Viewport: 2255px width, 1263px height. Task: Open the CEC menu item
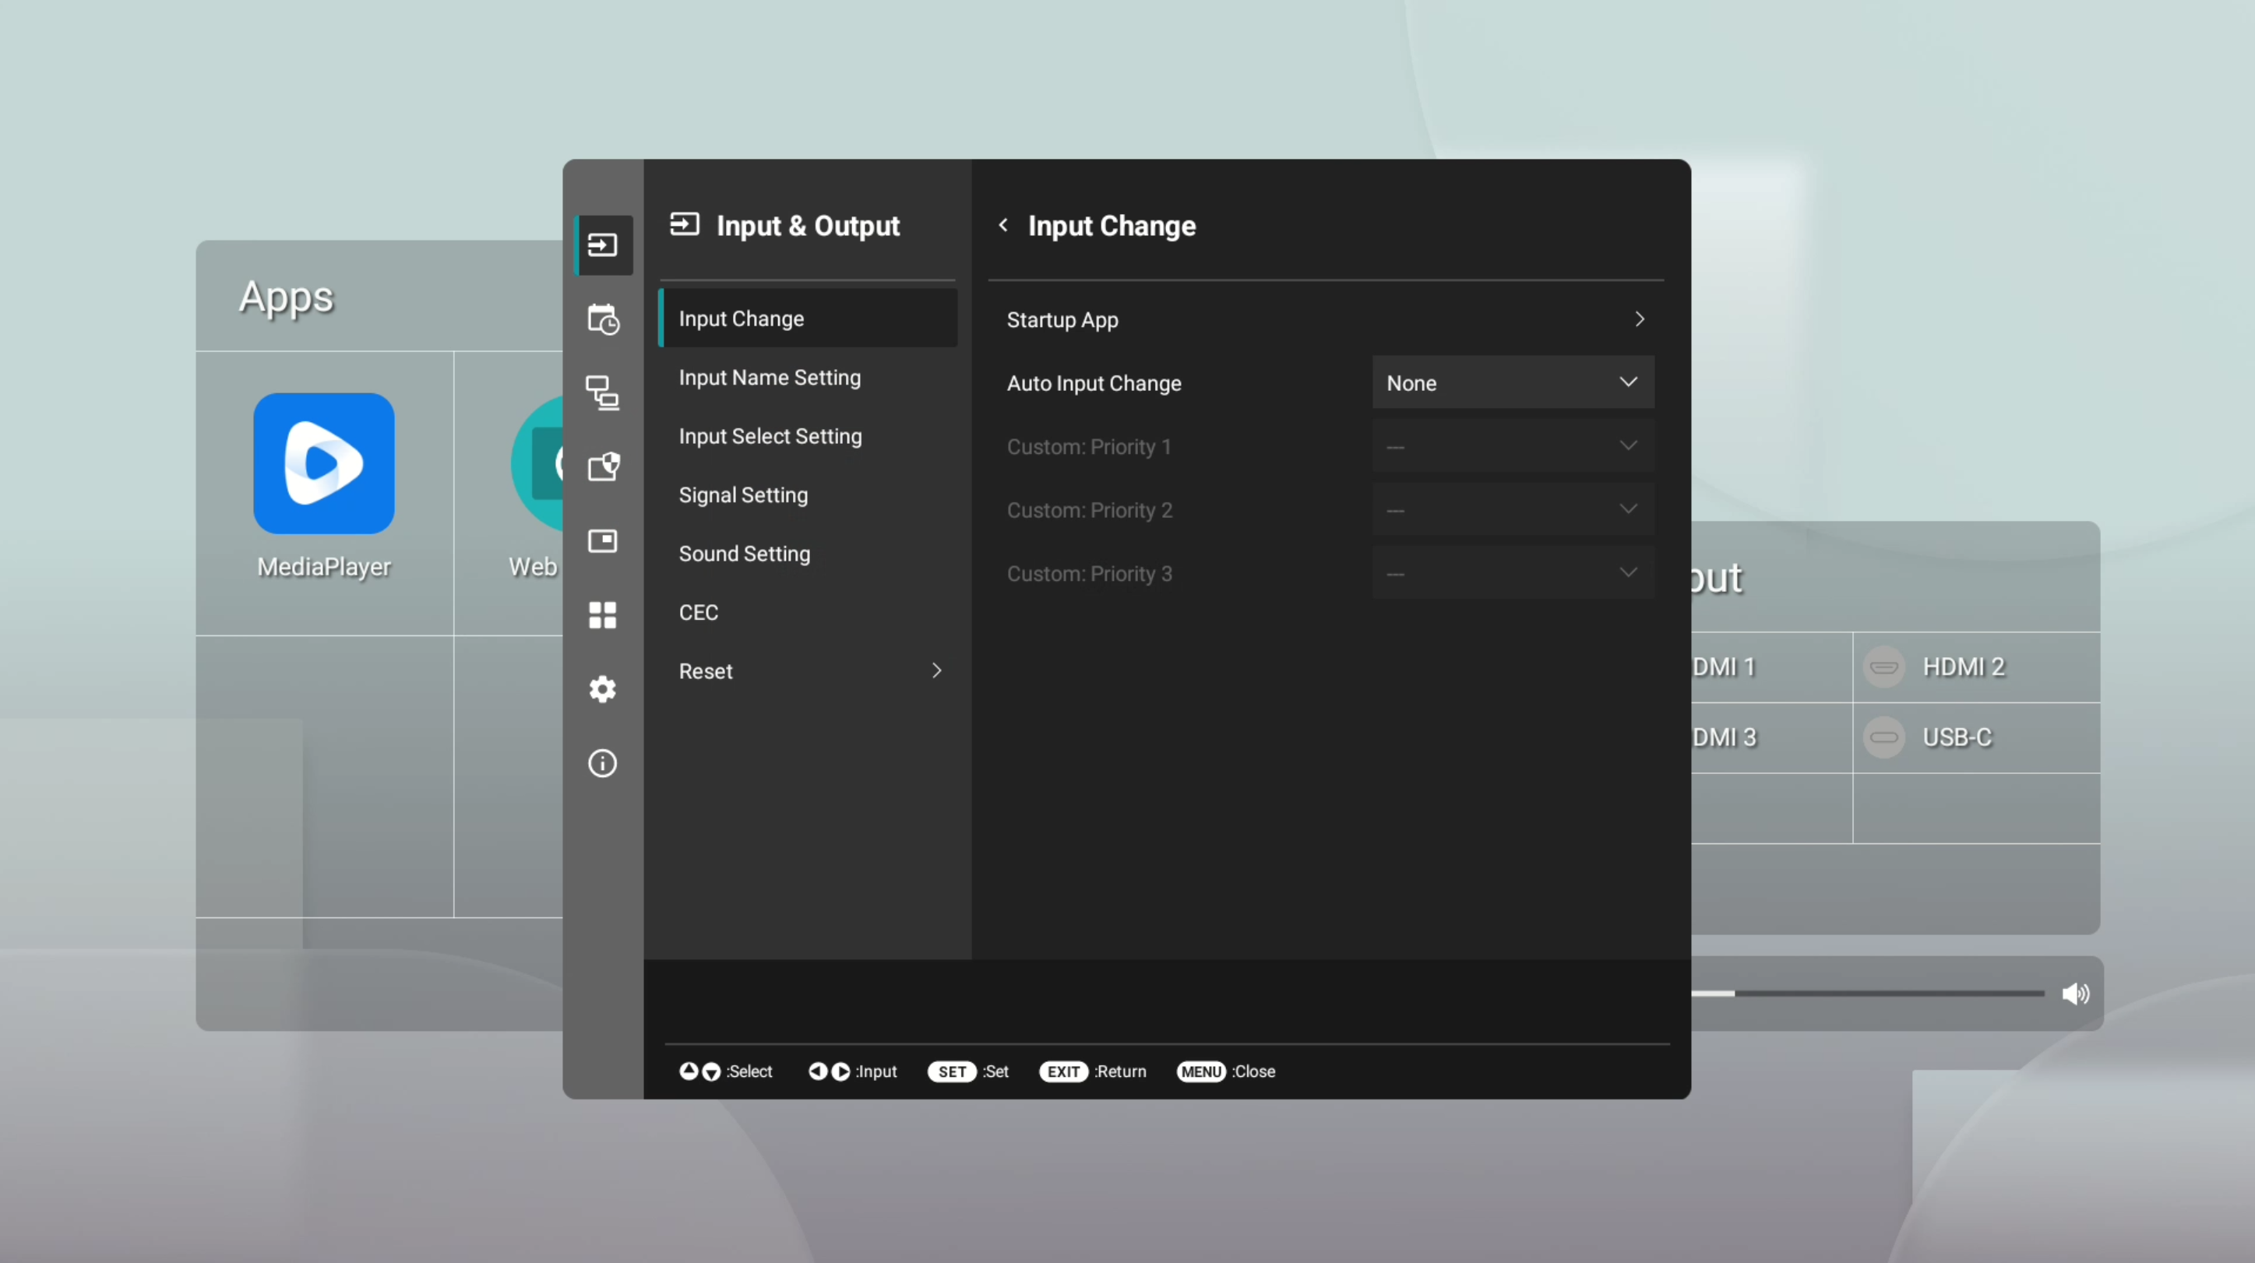[x=699, y=612]
